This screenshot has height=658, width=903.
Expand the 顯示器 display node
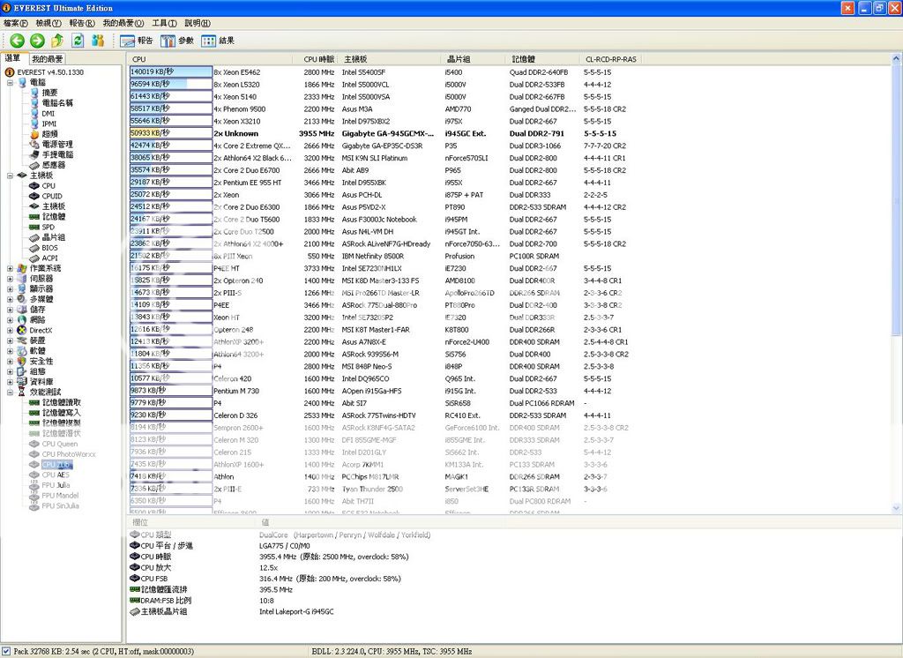pyautogui.click(x=10, y=288)
